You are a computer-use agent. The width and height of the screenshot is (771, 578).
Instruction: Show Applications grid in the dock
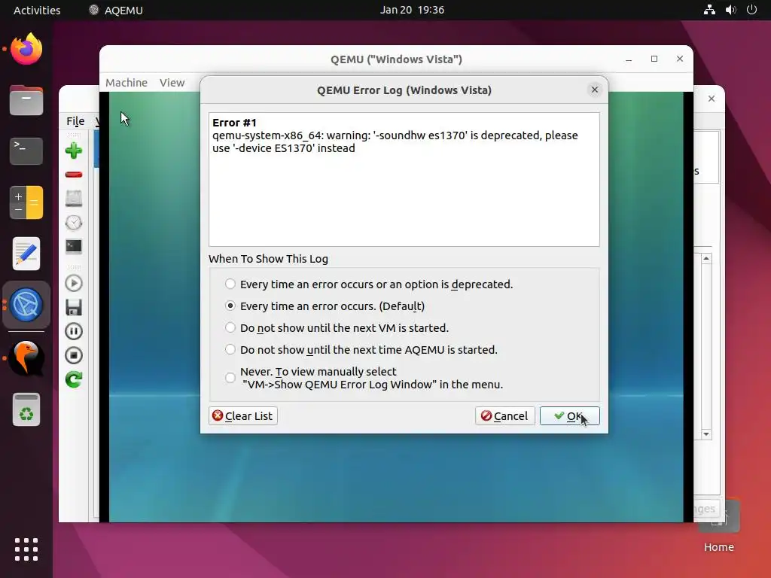tap(26, 549)
